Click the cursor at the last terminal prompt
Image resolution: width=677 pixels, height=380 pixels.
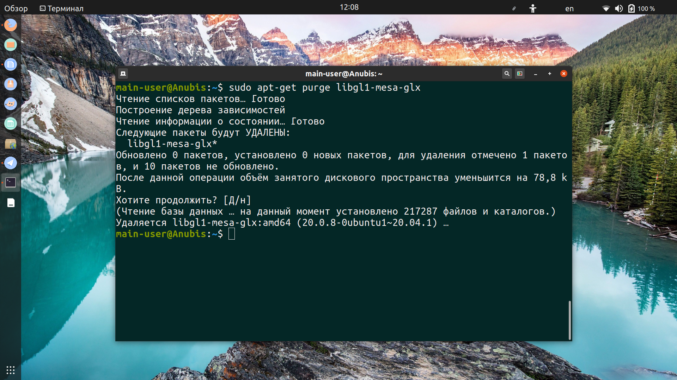pos(232,234)
